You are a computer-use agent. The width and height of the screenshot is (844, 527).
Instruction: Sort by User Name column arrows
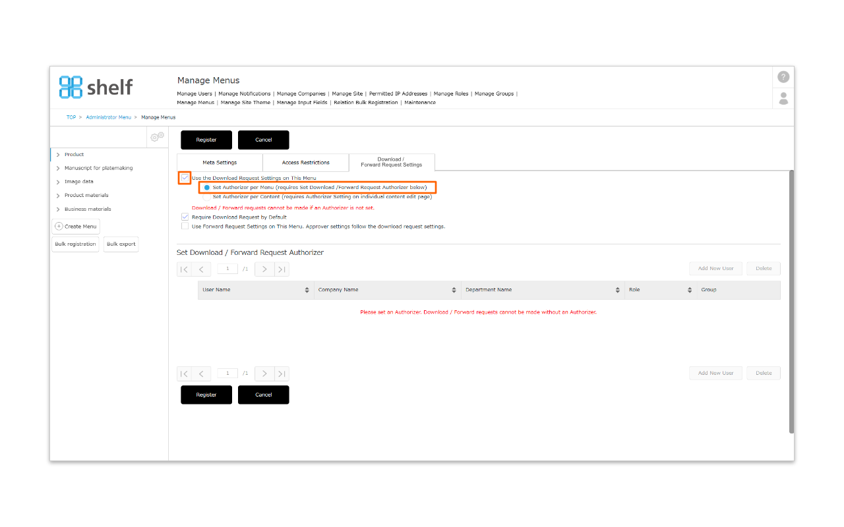(x=307, y=290)
